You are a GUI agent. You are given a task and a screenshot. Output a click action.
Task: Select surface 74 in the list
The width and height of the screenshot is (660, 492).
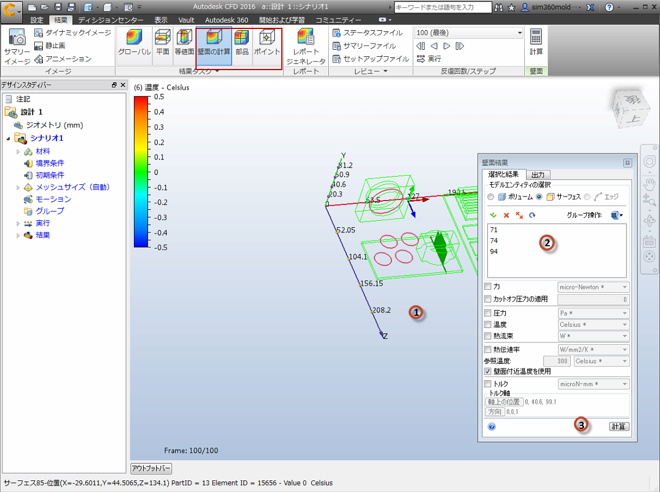(x=494, y=240)
